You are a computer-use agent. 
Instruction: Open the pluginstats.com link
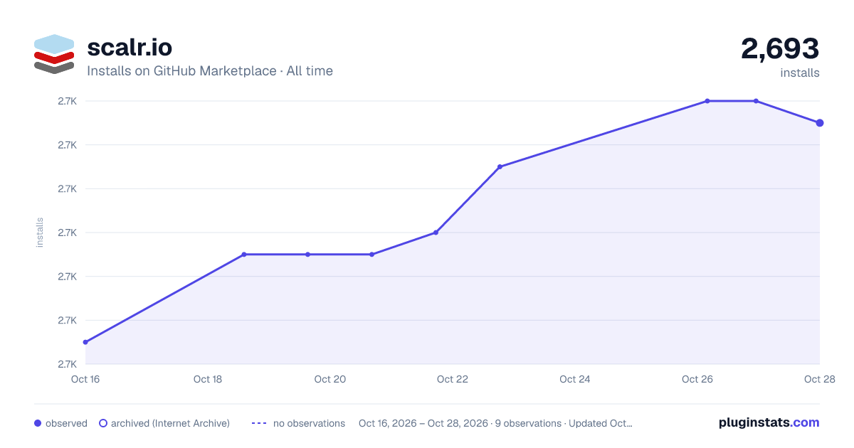tap(769, 422)
